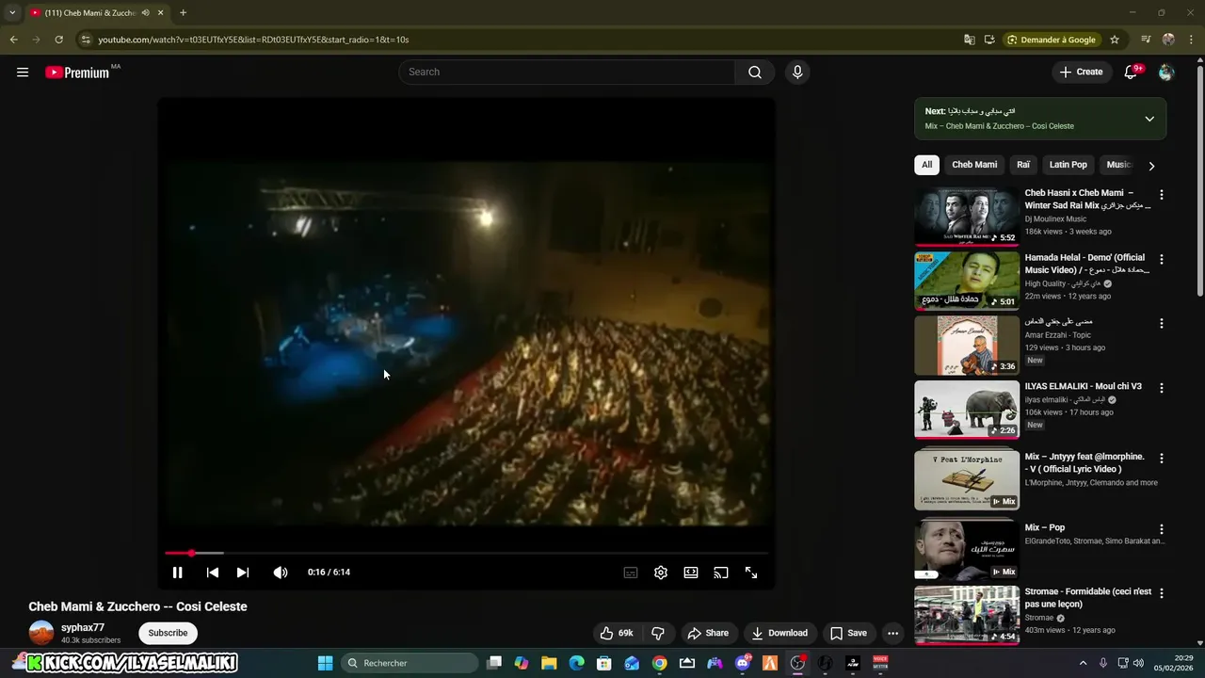Open Stromae - Formidable video title
This screenshot has height=678, width=1205.
pos(1087,598)
